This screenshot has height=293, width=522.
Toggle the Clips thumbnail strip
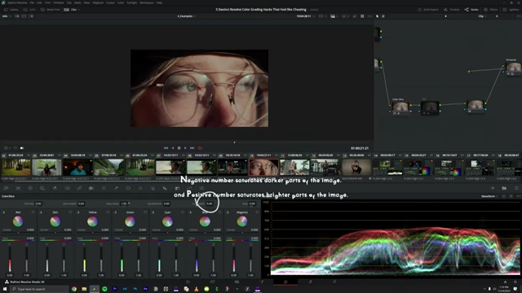click(x=71, y=10)
